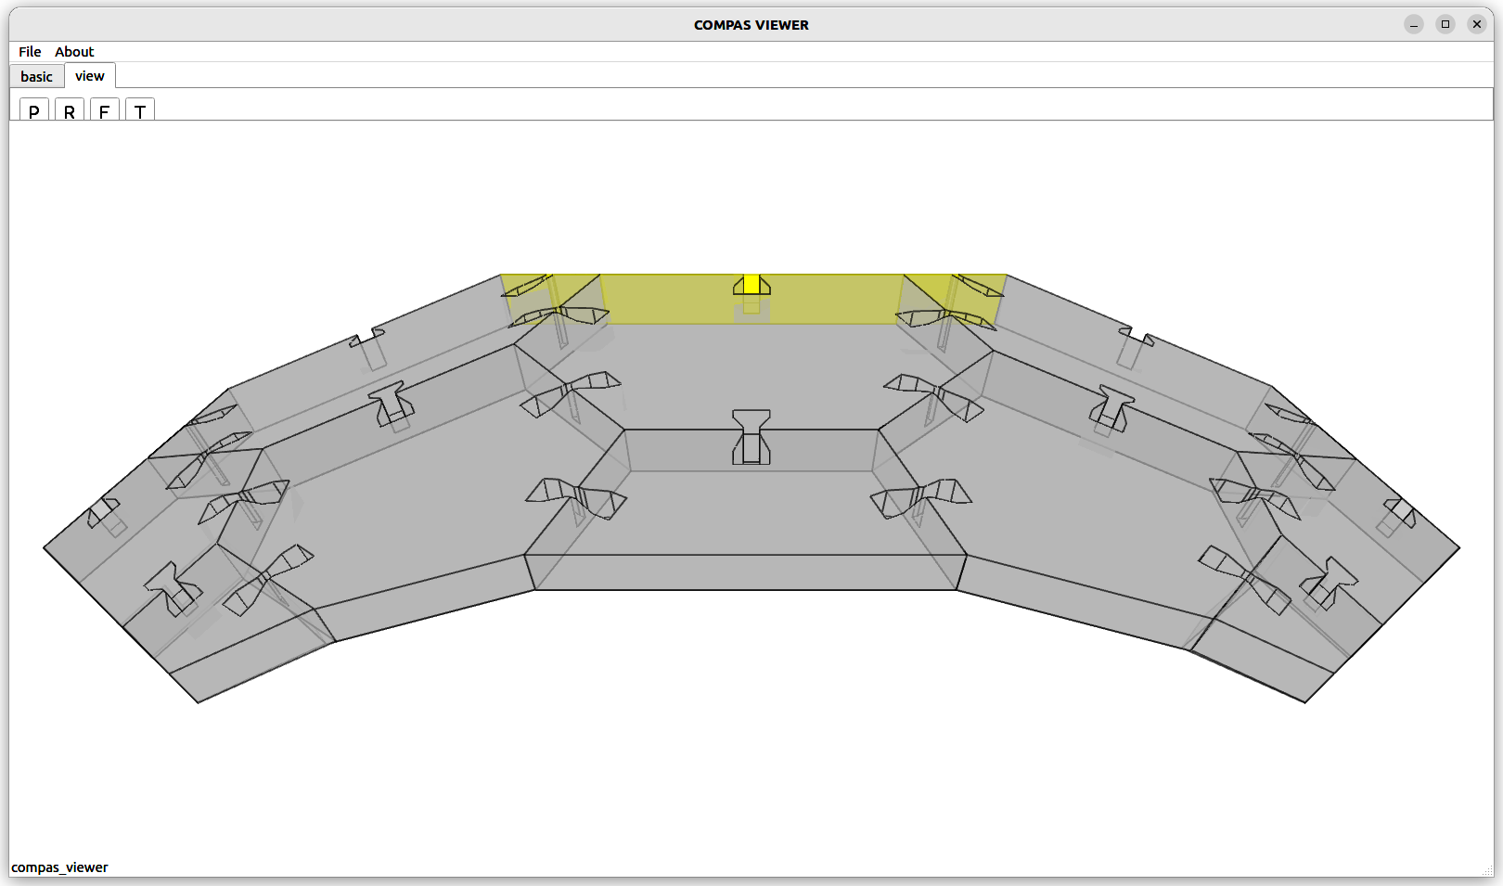Viewport: 1503px width, 886px height.
Task: Minimize the COMPAS VIEWER window
Action: [1414, 25]
